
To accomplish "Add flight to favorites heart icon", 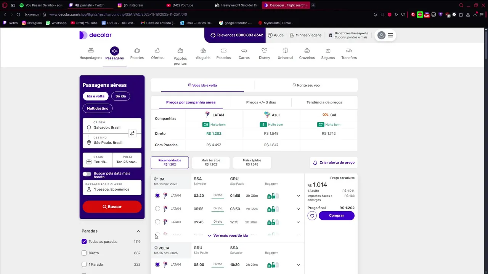I will click(312, 216).
